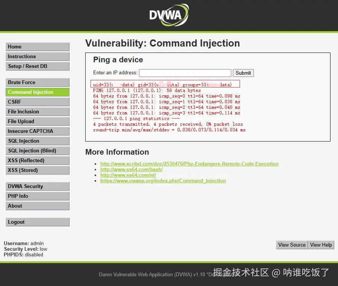
Task: Click the 'PING 127.0.0.1' output line
Action: (147, 90)
